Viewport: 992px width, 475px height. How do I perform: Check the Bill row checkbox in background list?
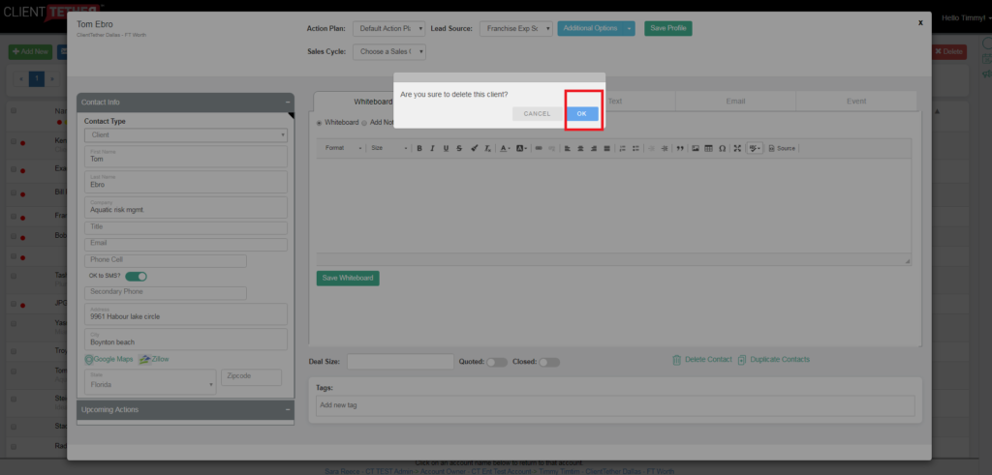pyautogui.click(x=14, y=193)
